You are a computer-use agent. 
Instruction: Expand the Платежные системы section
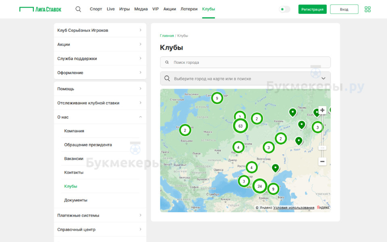point(100,215)
